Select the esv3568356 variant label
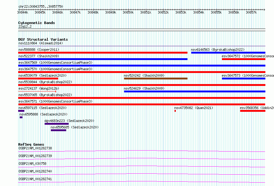Image resolution: width=274 pixels, height=186 pixels. click(257, 108)
